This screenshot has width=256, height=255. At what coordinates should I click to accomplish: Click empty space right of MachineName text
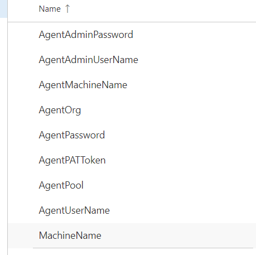pyautogui.click(x=178, y=235)
